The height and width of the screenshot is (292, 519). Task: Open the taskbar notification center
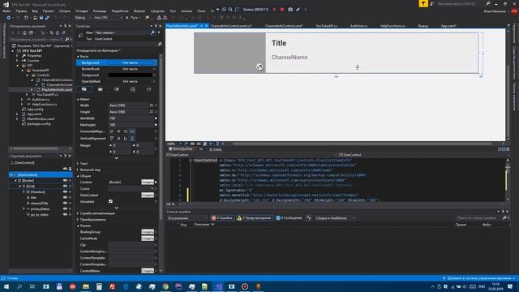(510, 286)
